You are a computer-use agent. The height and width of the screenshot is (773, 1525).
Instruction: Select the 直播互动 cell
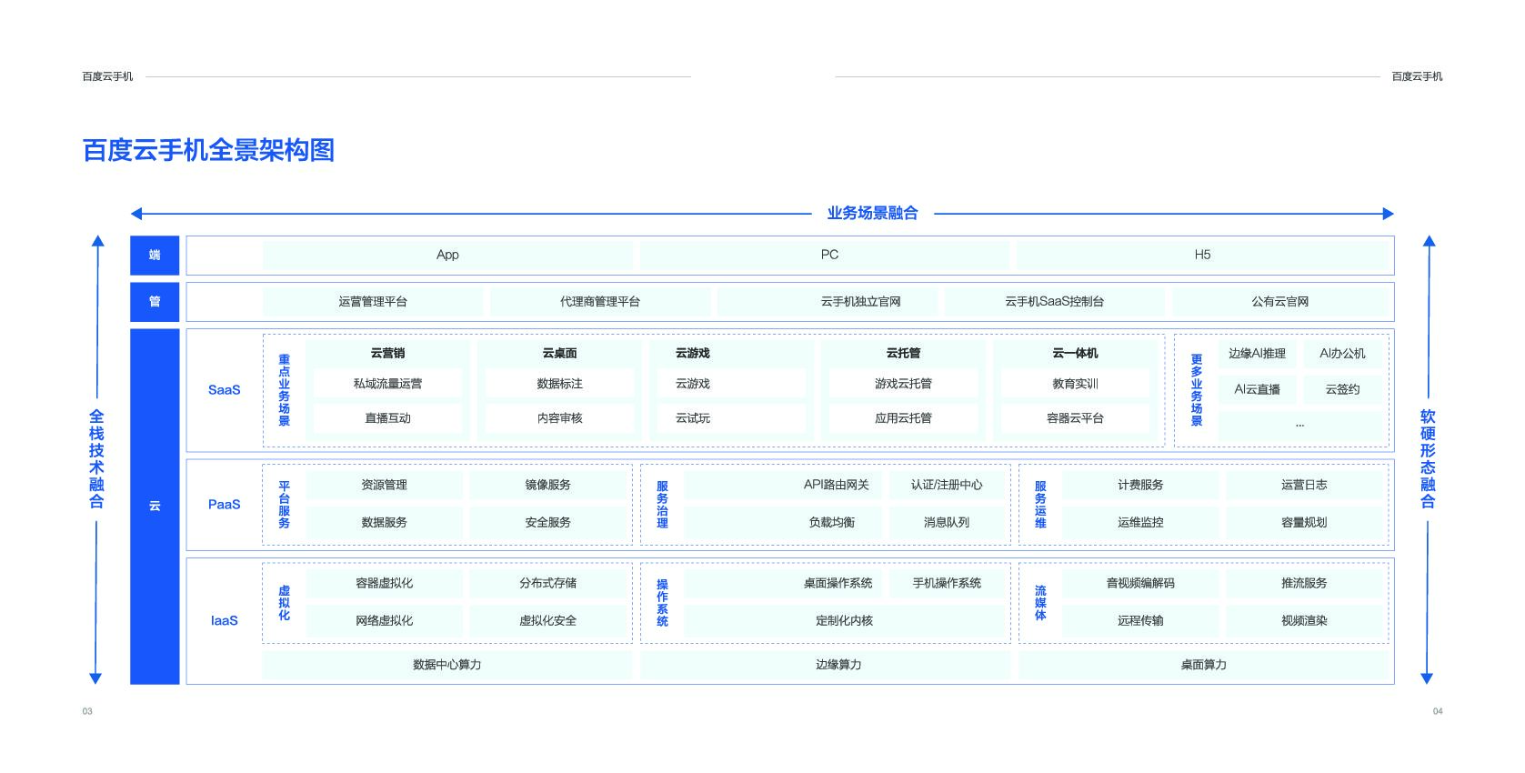click(387, 418)
